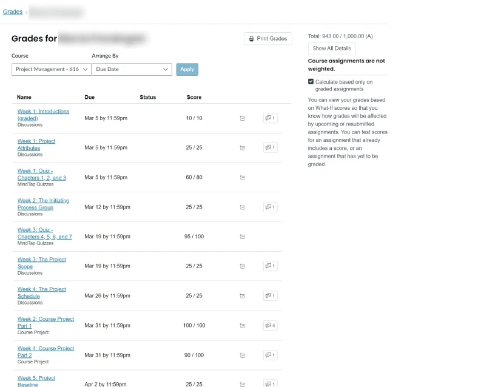The image size is (481, 387).
Task: Open the Course dropdown Project Management - 616
Action: (x=52, y=69)
